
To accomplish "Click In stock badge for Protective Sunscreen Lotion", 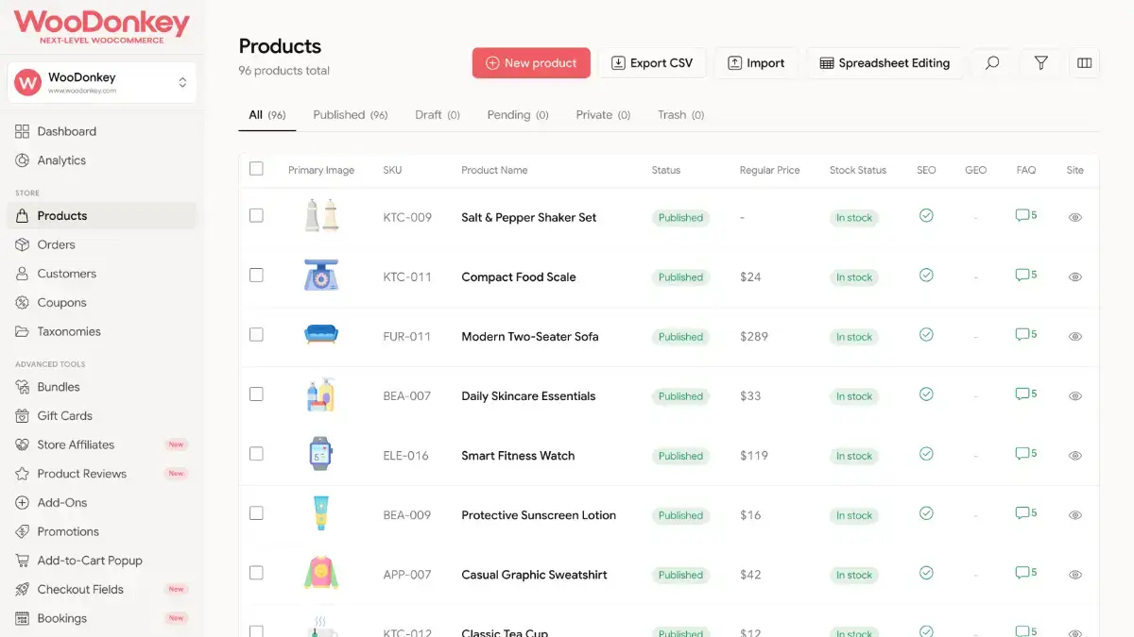I will (853, 515).
